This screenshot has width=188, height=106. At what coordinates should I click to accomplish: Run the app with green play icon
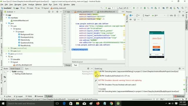click(x=134, y=8)
